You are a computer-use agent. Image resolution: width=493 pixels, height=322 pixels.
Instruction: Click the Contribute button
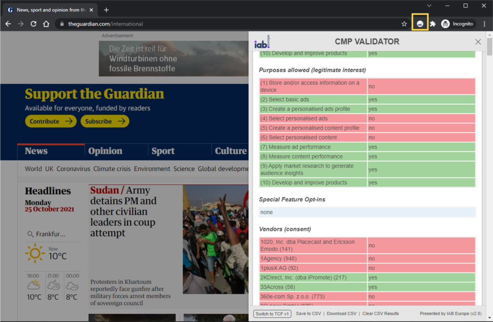[51, 121]
